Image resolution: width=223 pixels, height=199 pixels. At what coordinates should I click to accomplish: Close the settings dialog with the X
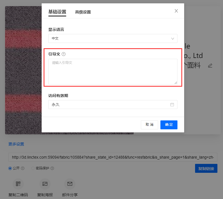pos(176,11)
